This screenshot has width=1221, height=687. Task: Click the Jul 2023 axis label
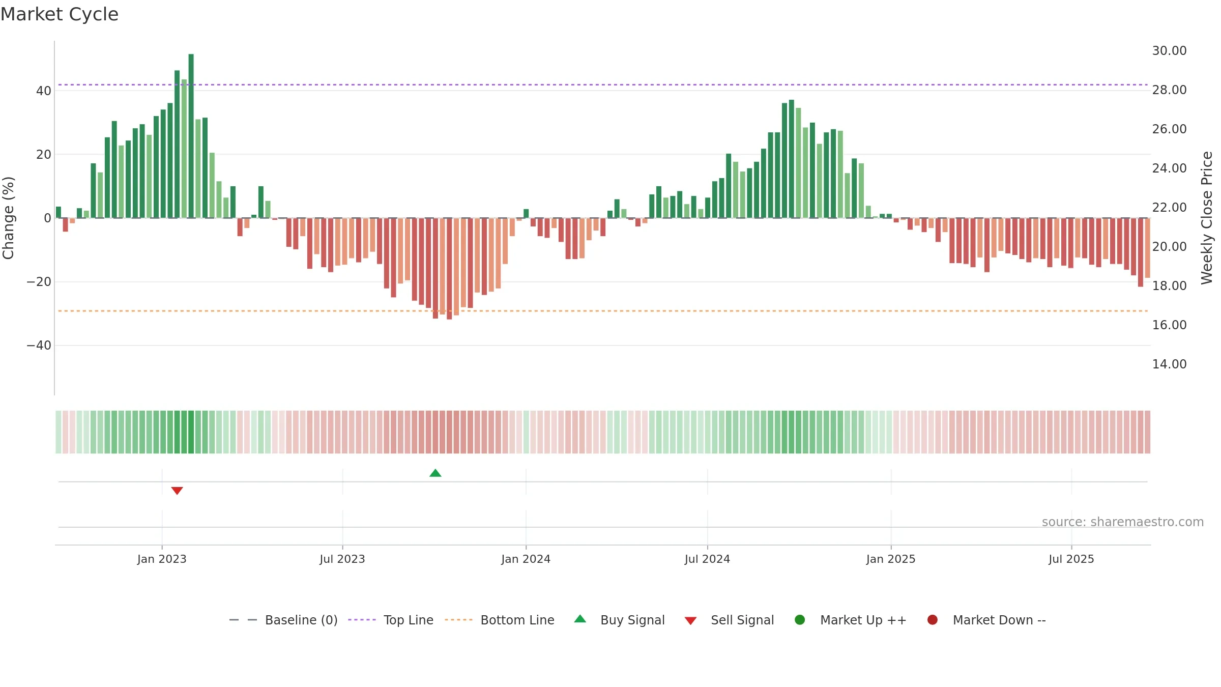[342, 559]
